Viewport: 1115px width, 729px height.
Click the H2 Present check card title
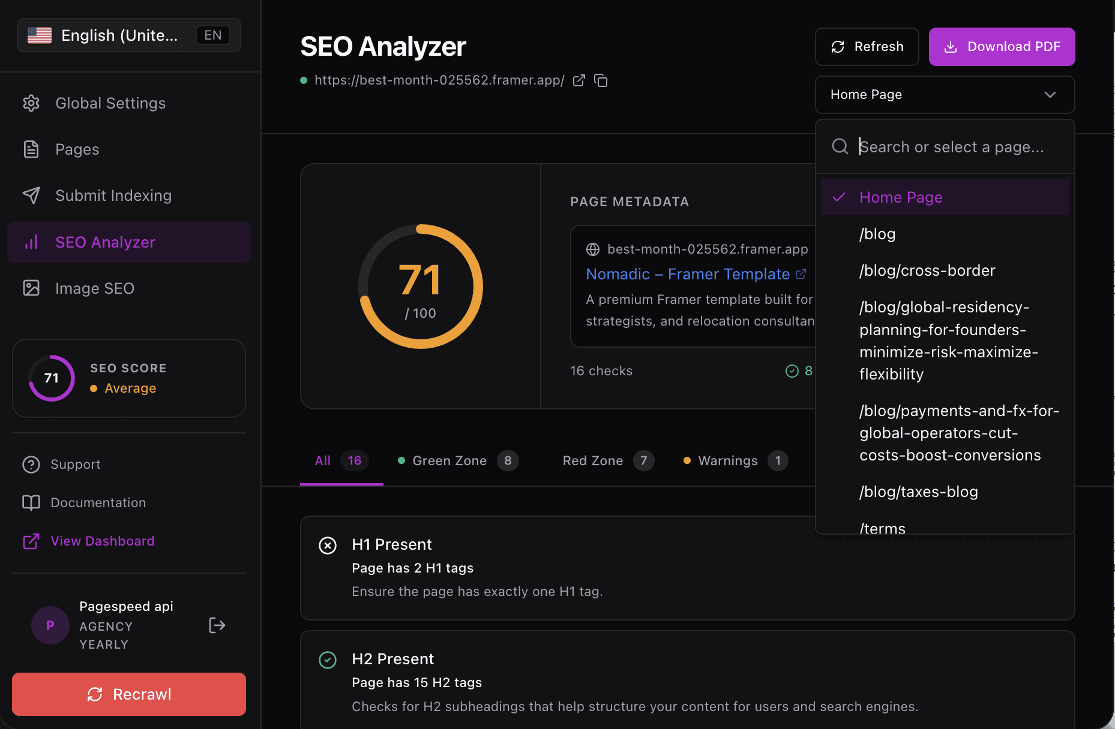(393, 659)
